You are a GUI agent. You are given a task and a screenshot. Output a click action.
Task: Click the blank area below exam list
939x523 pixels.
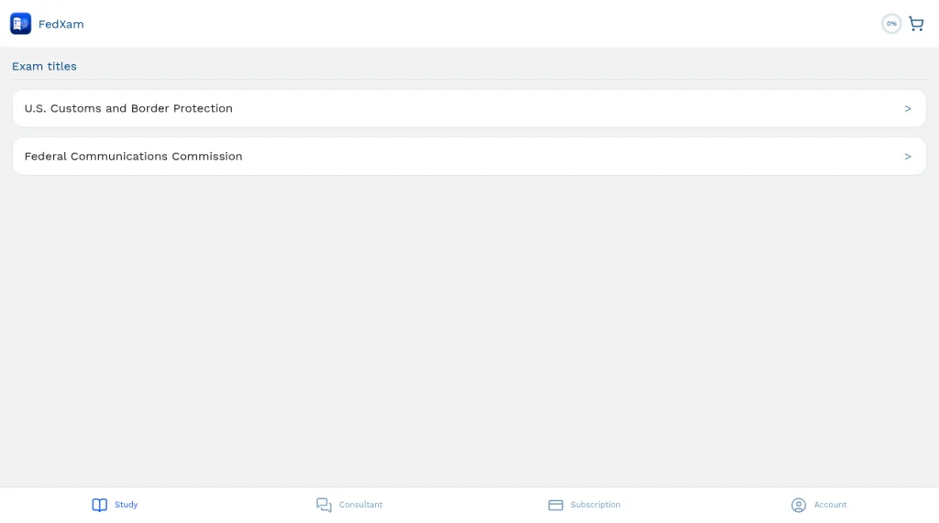pos(469,329)
